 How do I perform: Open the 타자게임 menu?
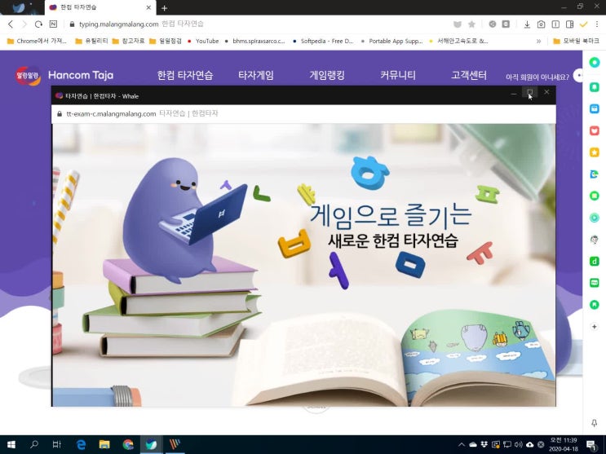point(256,75)
